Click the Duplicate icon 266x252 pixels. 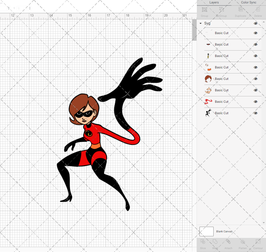[240, 10]
